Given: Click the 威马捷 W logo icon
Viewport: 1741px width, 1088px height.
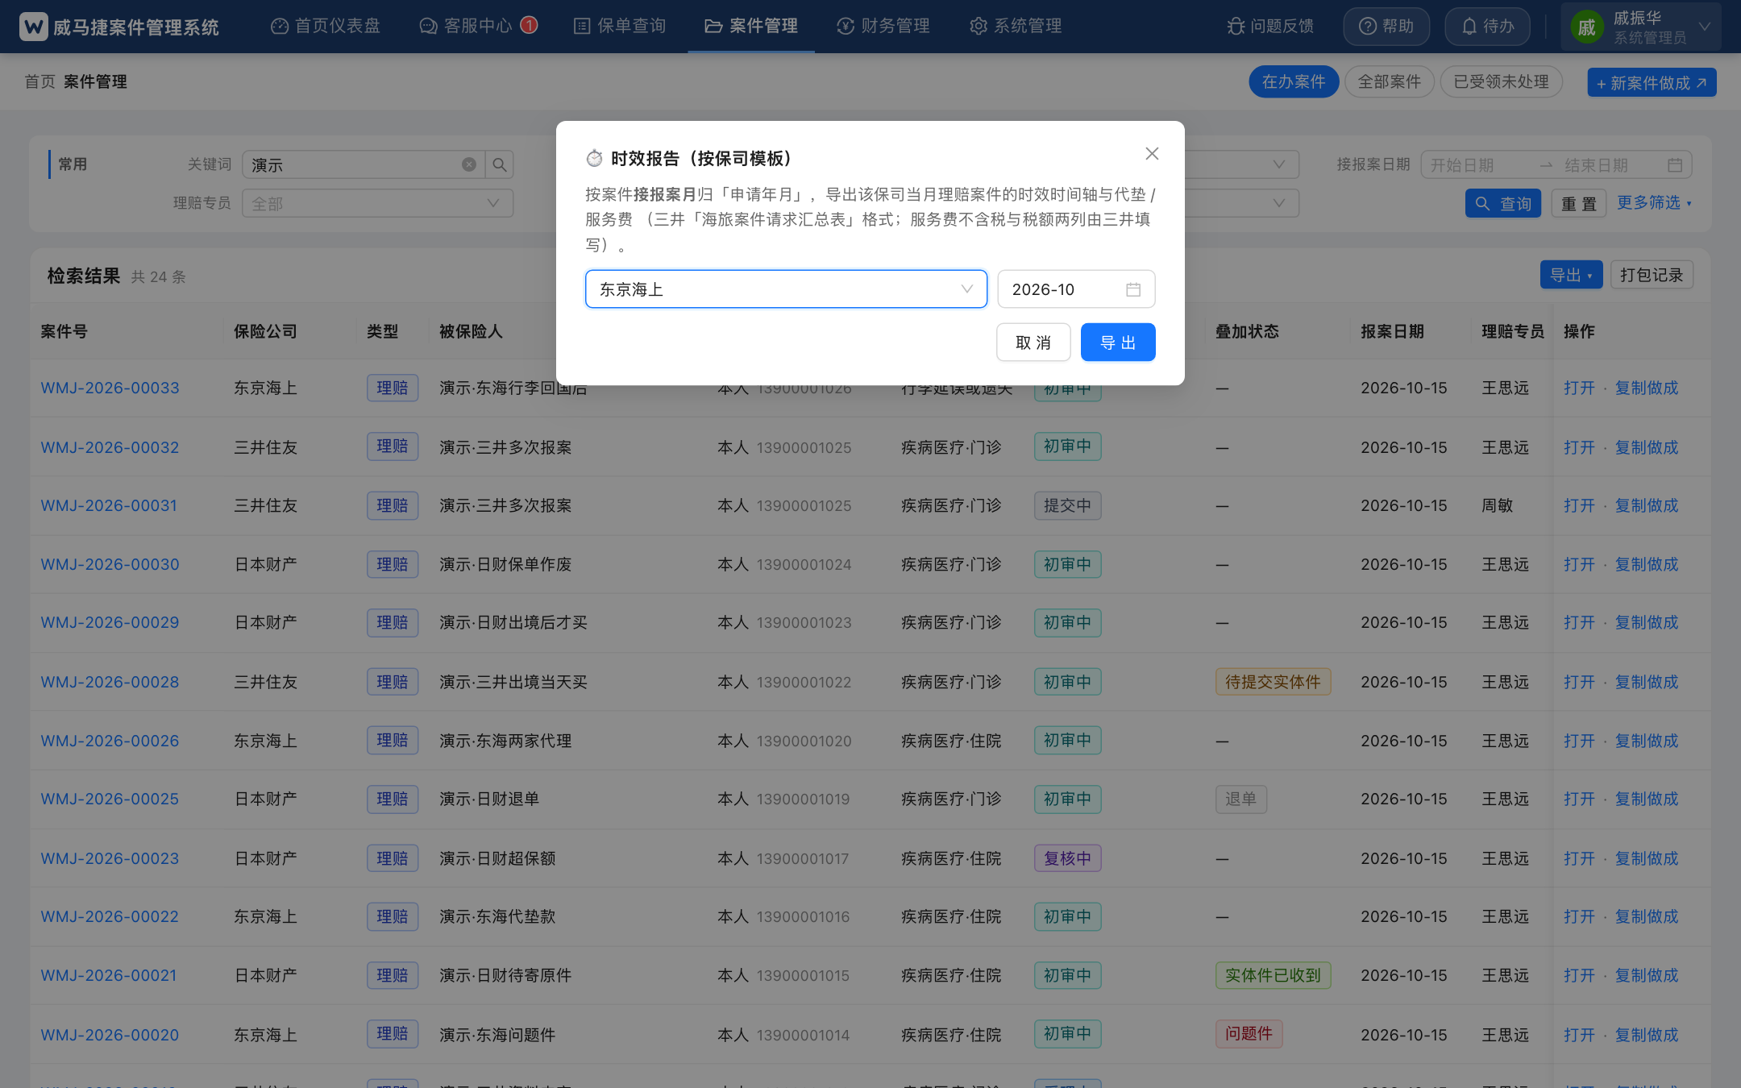Looking at the screenshot, I should tap(34, 27).
